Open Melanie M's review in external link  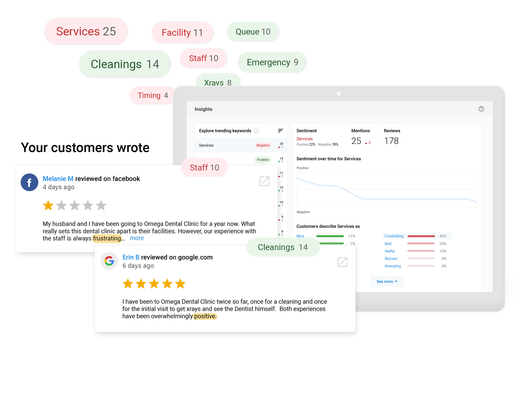pos(264,181)
